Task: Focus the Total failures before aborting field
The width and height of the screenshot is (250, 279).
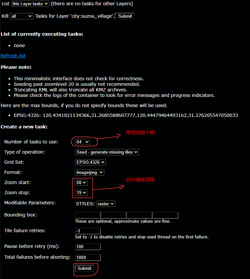Action: 88,257
